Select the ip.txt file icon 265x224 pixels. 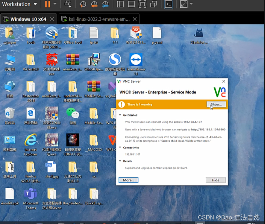coord(94,36)
